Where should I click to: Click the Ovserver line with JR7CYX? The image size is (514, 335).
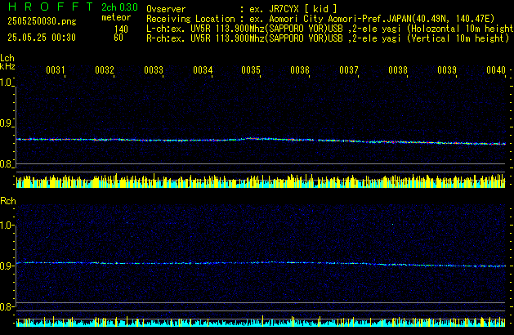pos(242,9)
